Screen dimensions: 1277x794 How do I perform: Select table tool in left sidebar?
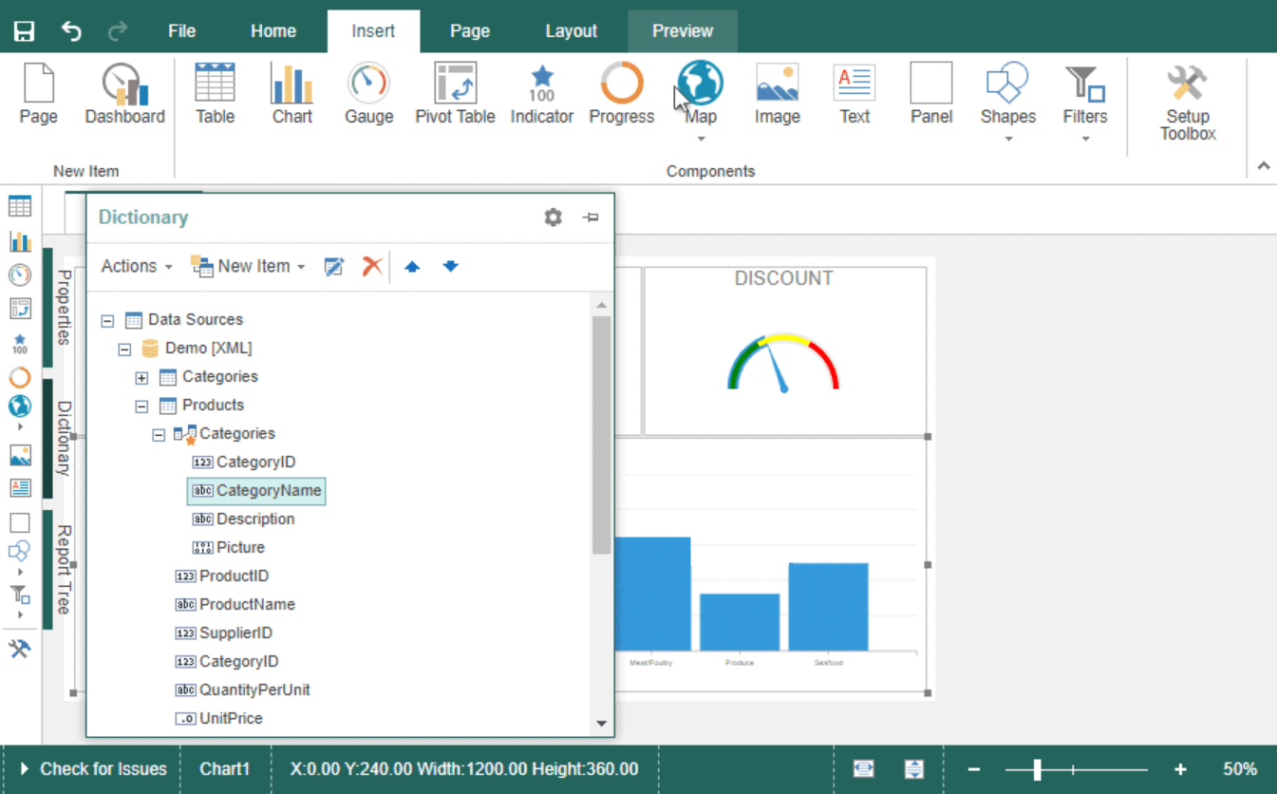(x=20, y=206)
